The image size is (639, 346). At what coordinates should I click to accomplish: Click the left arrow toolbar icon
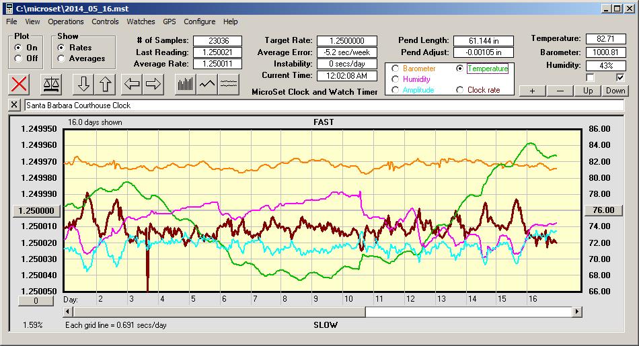[x=132, y=84]
